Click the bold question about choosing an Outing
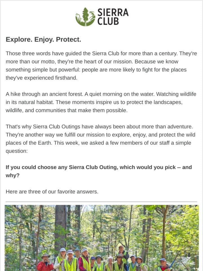The image size is (203, 271). tap(99, 171)
